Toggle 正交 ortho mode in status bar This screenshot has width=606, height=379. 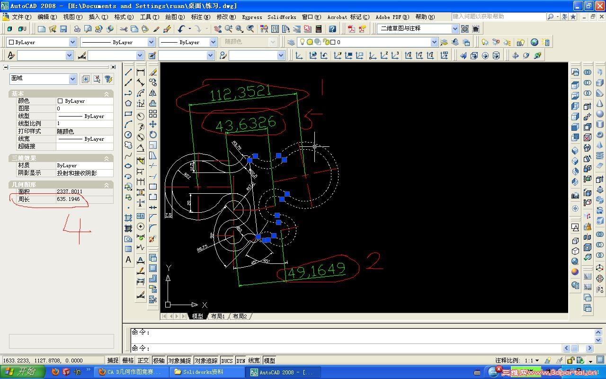click(143, 361)
